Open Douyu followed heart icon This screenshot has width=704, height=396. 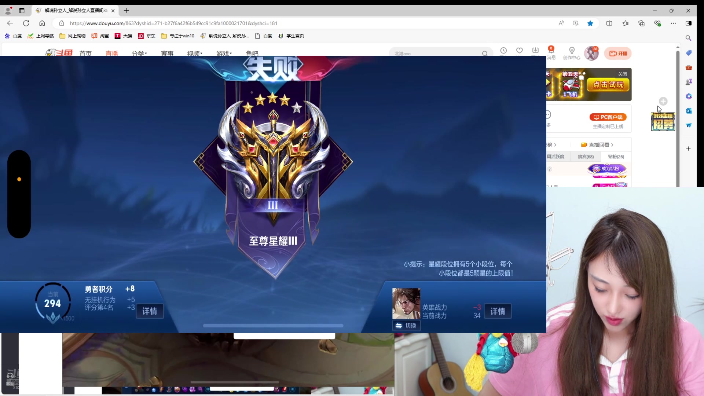520,51
